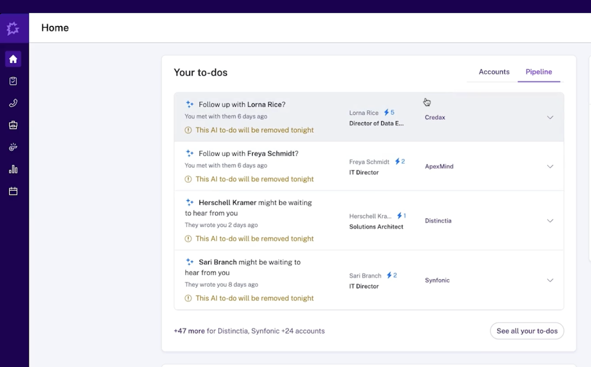Click the See all your to-dos button
This screenshot has height=367, width=591.
click(x=527, y=331)
